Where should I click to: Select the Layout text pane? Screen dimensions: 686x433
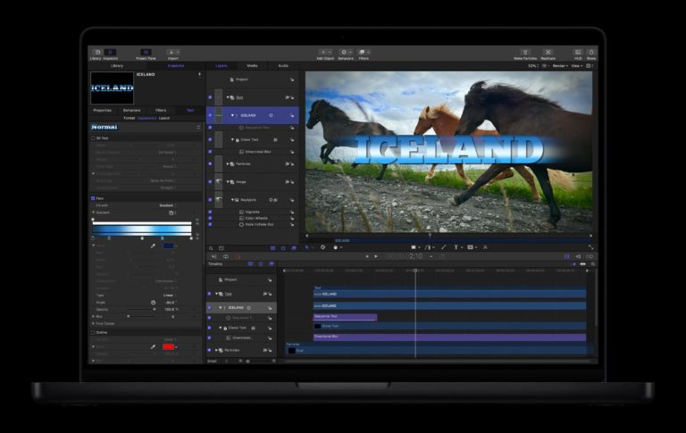click(164, 118)
